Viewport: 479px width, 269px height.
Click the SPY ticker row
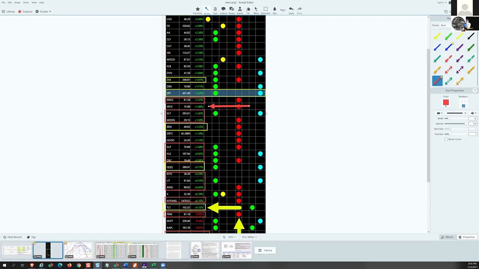tap(215, 93)
